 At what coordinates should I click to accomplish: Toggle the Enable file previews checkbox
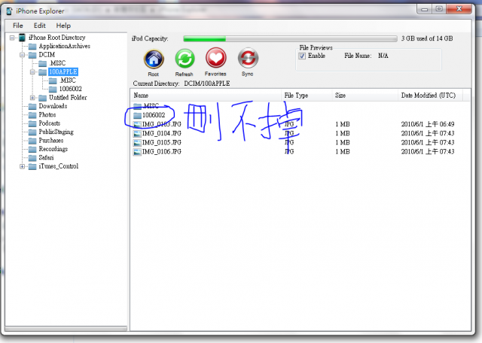point(302,56)
